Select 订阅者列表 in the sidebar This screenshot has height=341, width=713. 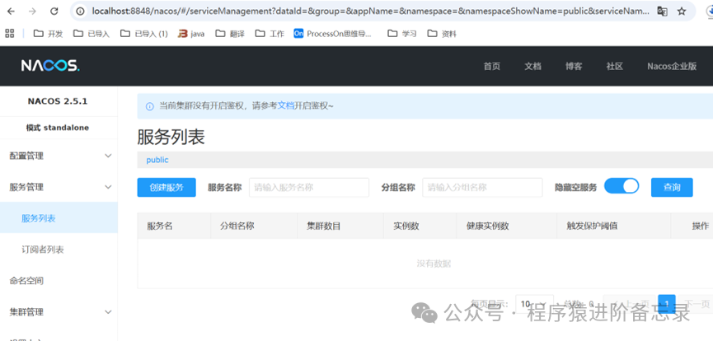click(x=43, y=250)
